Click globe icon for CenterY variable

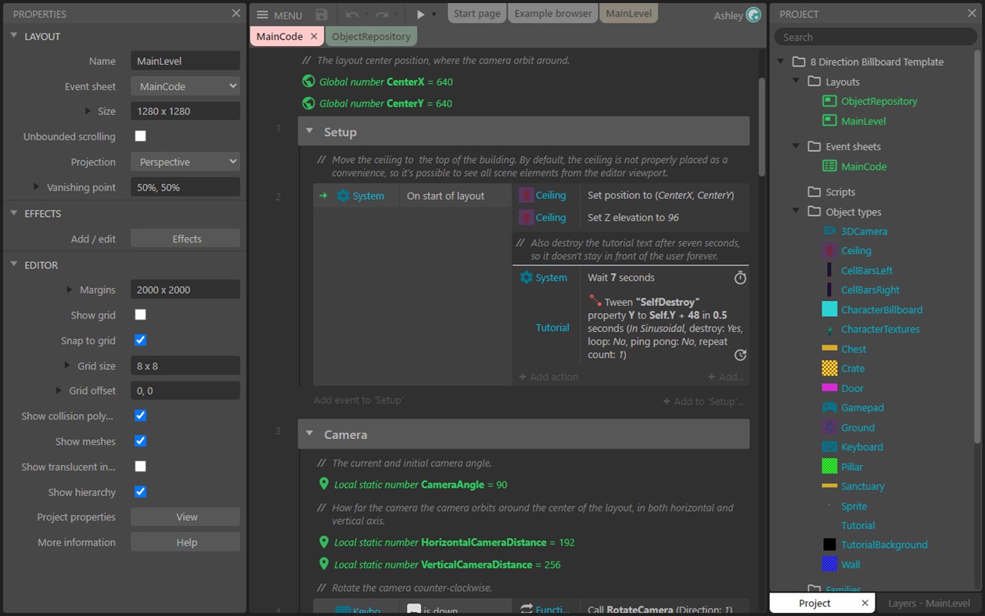(309, 103)
